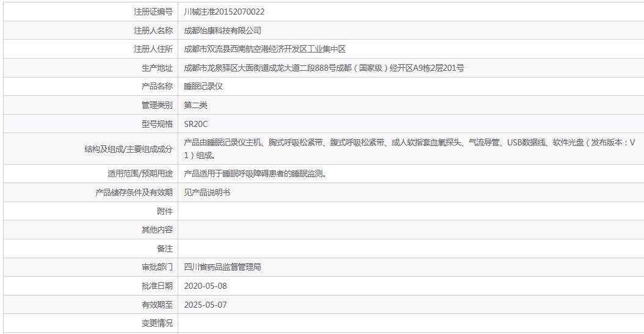This screenshot has width=644, height=334.
Task: Click the 注册人名称 label
Action: click(x=153, y=31)
